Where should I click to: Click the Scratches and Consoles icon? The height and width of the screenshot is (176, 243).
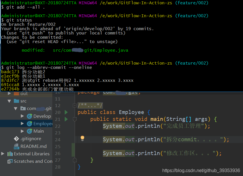tap(10, 161)
